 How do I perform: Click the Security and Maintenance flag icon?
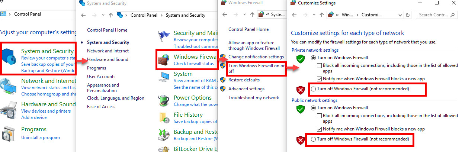coord(164,36)
